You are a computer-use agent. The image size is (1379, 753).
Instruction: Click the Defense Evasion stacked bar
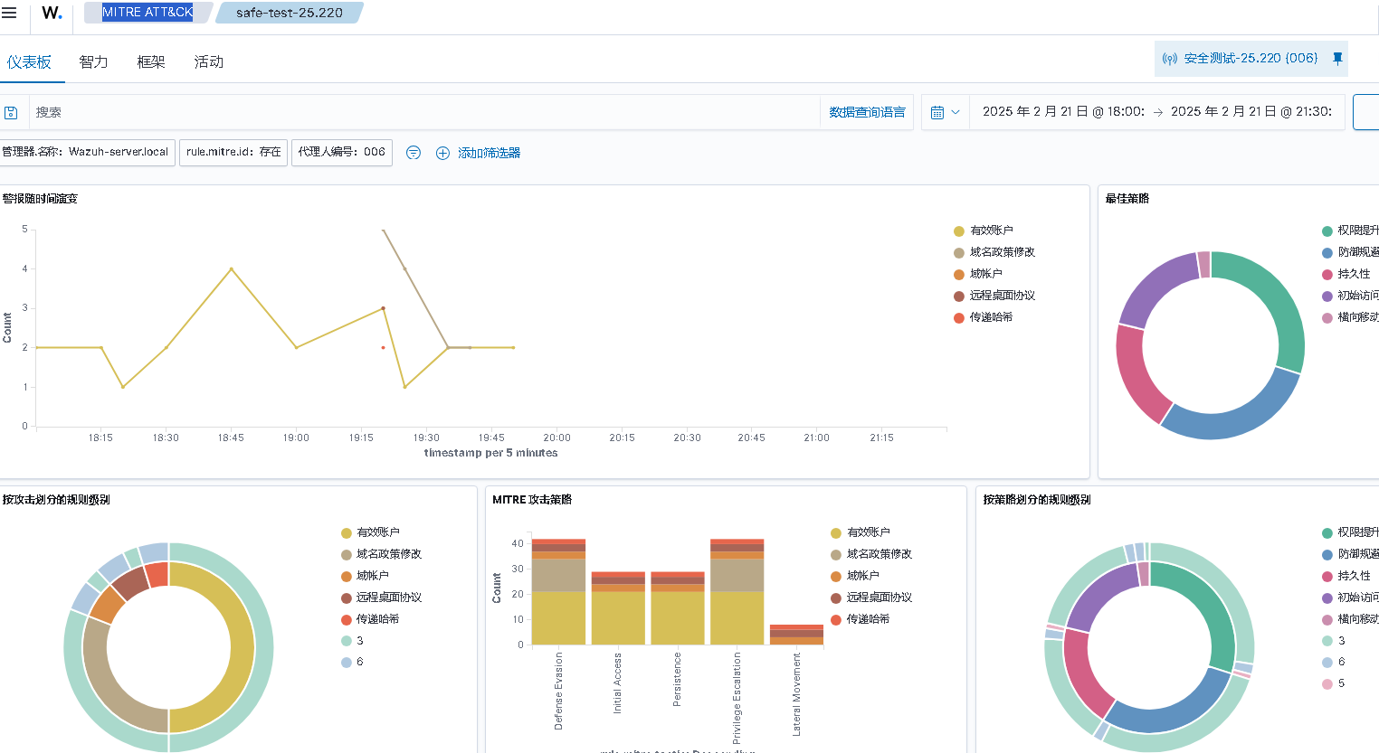558,592
